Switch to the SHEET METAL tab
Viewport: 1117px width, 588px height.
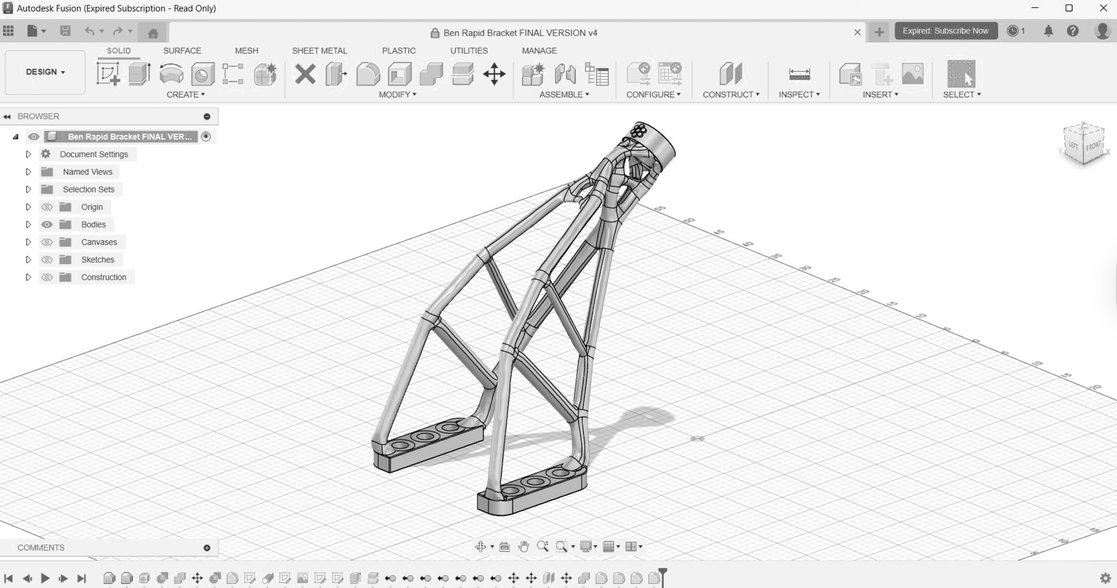pyautogui.click(x=319, y=50)
